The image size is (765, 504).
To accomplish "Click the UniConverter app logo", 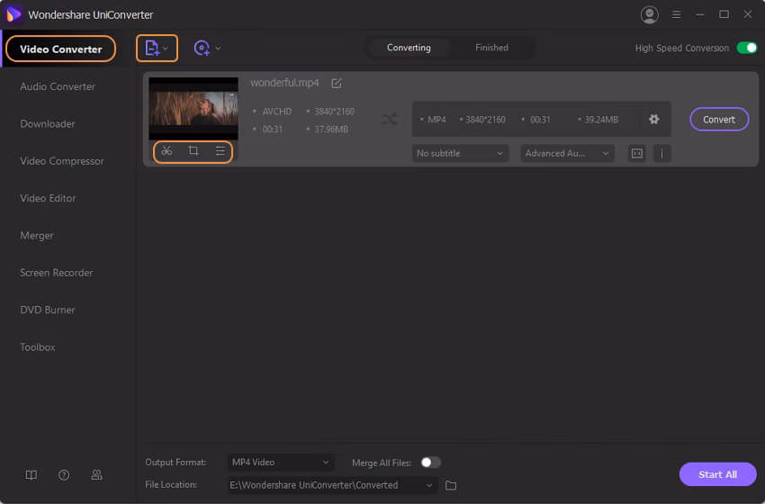I will tap(13, 14).
